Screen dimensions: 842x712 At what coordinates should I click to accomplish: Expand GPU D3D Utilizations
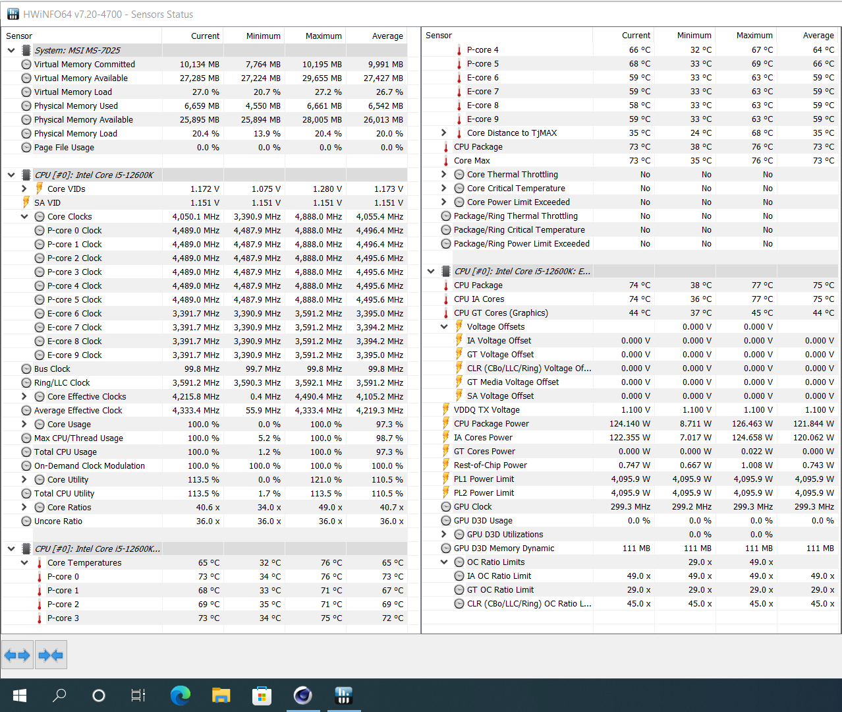point(444,534)
